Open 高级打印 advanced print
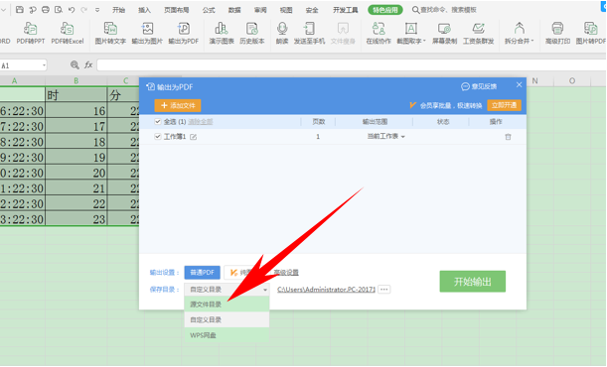The width and height of the screenshot is (607, 367). coord(557,33)
